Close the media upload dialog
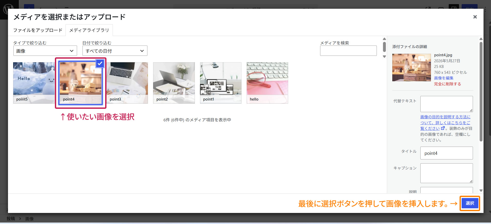Screen dimensions: 491x224 point(475,17)
